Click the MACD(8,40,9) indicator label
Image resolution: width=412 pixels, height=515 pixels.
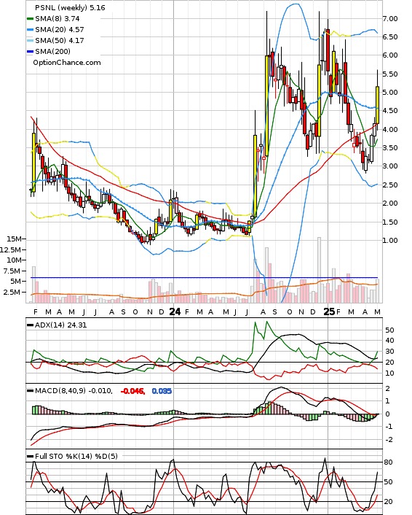(x=74, y=391)
